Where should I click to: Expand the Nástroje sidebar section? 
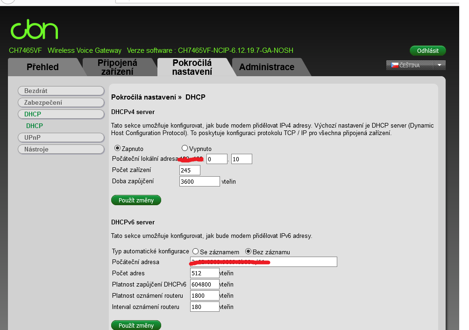[x=61, y=149]
